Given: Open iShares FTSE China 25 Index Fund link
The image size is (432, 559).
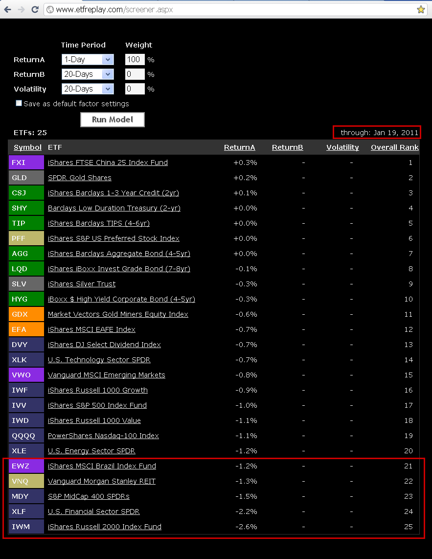Looking at the screenshot, I should tap(108, 163).
